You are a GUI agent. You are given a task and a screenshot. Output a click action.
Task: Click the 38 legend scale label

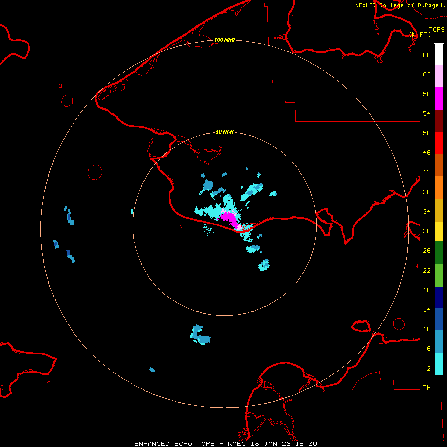pos(427,192)
